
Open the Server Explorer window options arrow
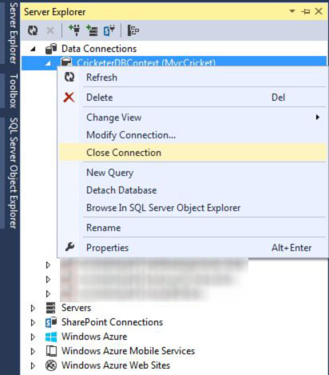(292, 11)
